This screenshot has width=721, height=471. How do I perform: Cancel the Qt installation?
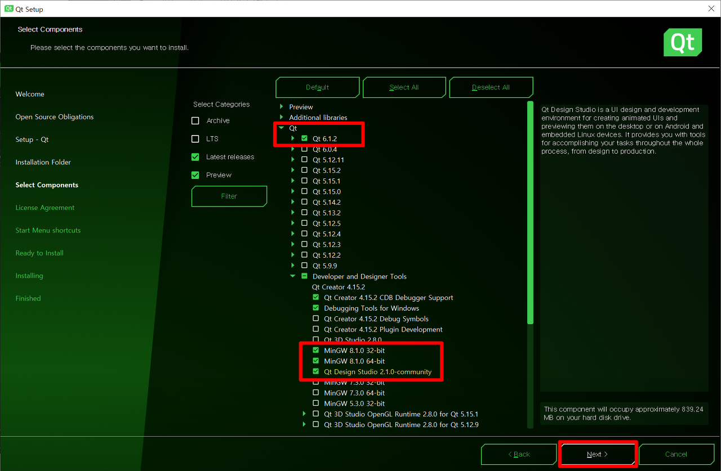coord(676,454)
